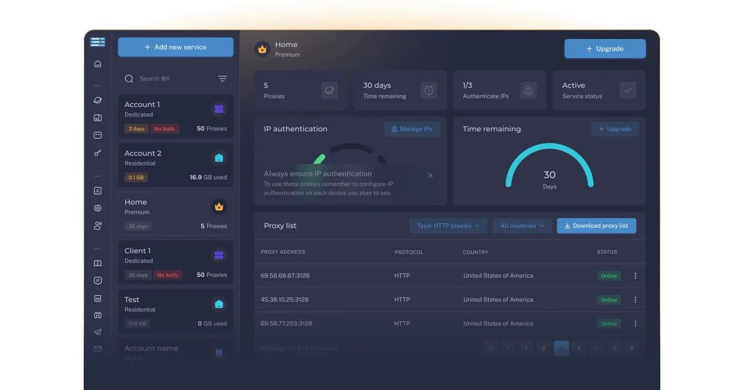744x390 pixels.
Task: Click the Download proxy list button
Action: (x=596, y=226)
